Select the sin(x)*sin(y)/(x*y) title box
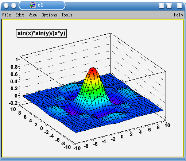This screenshot has width=186, height=161. pos(42,33)
